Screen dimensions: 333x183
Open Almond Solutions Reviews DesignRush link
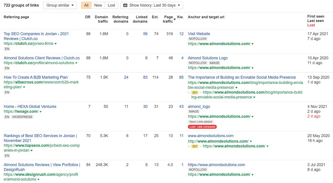point(42,167)
